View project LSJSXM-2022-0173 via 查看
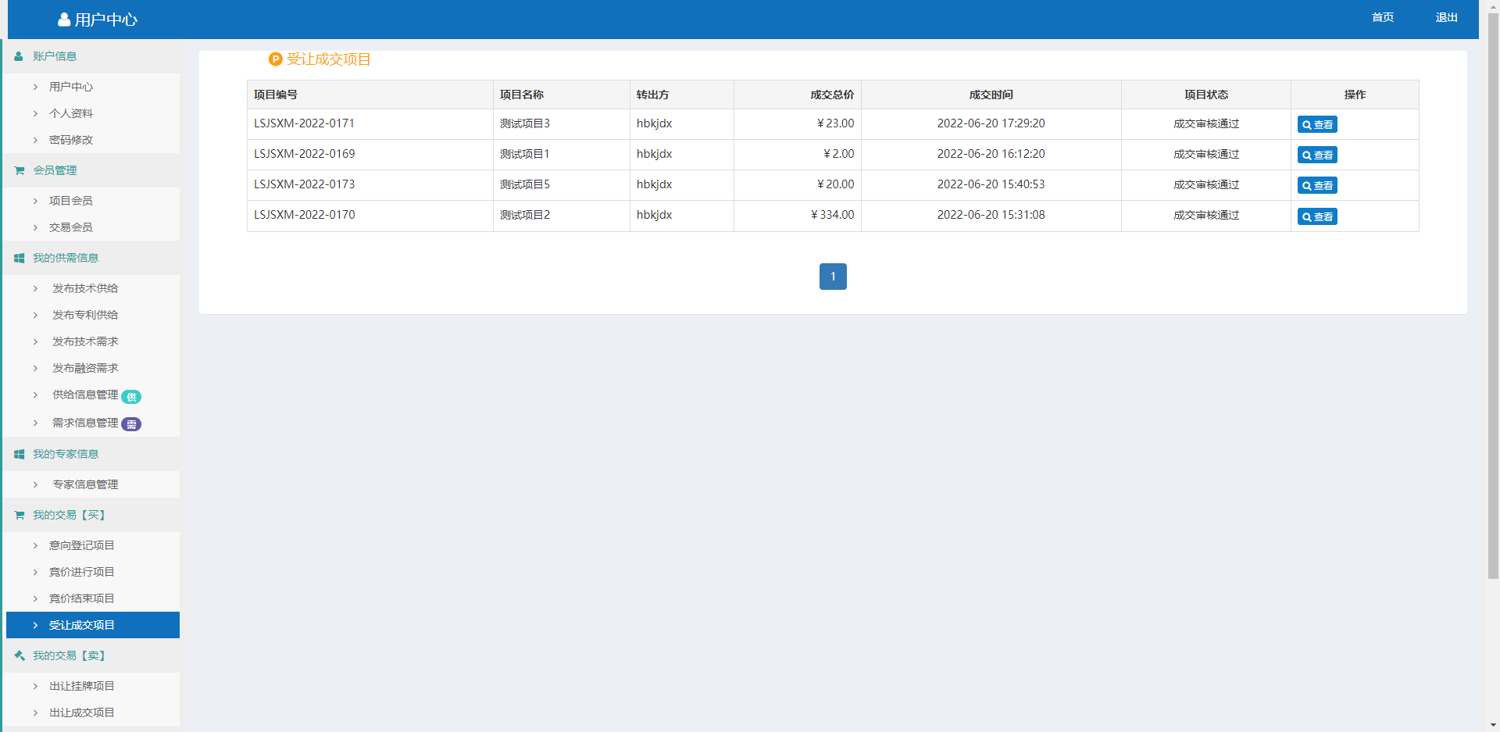 (1317, 185)
